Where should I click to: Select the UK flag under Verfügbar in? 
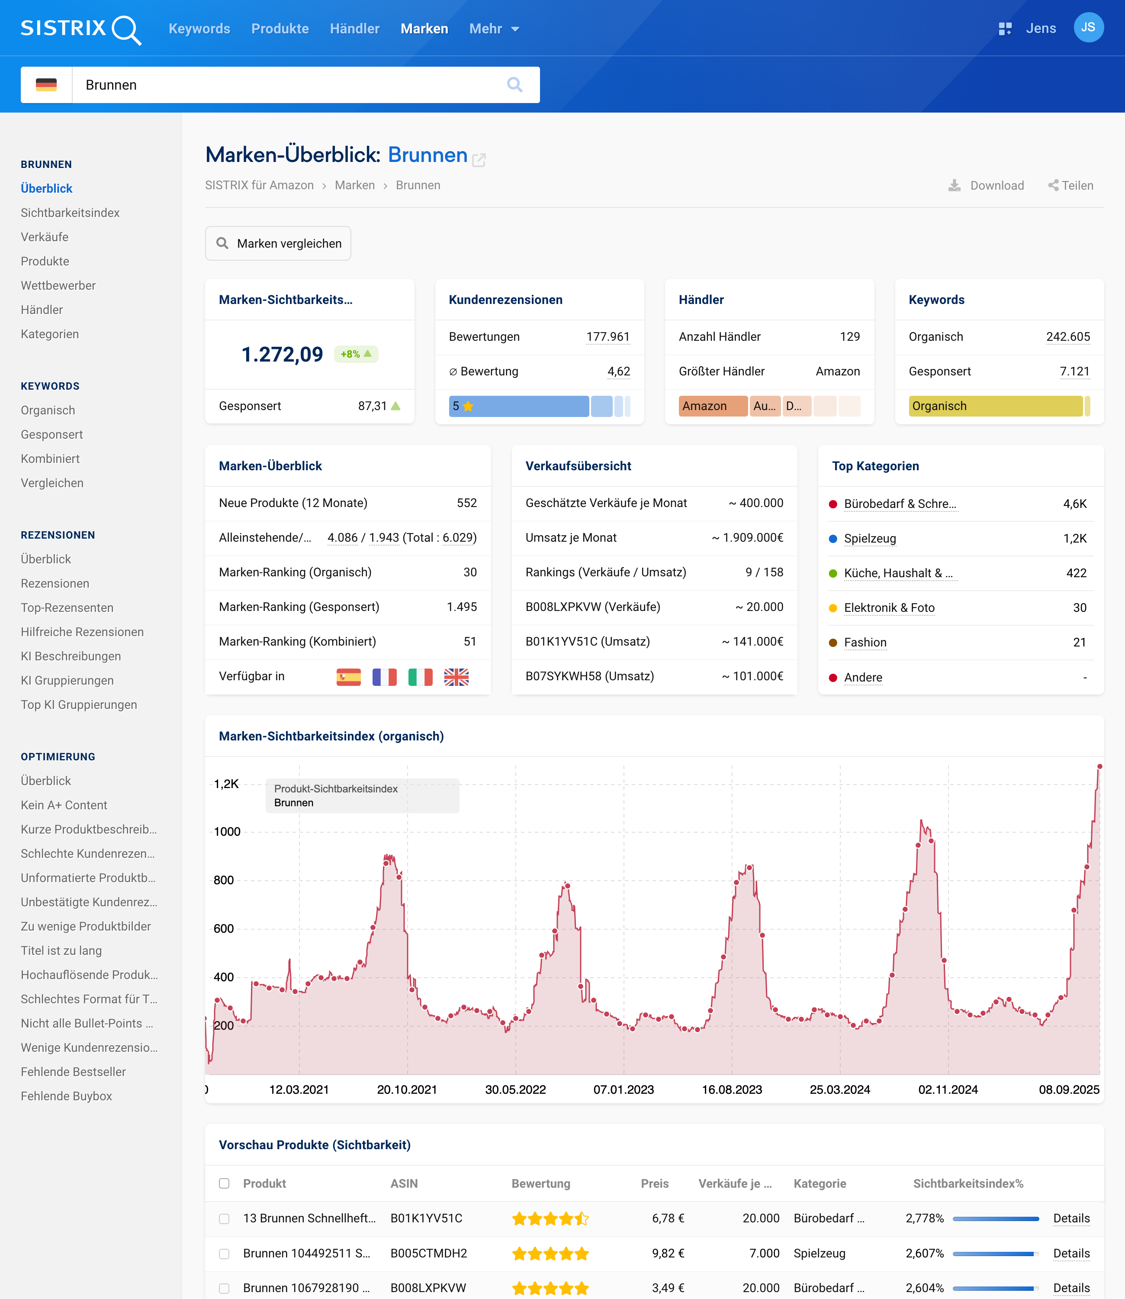coord(456,676)
